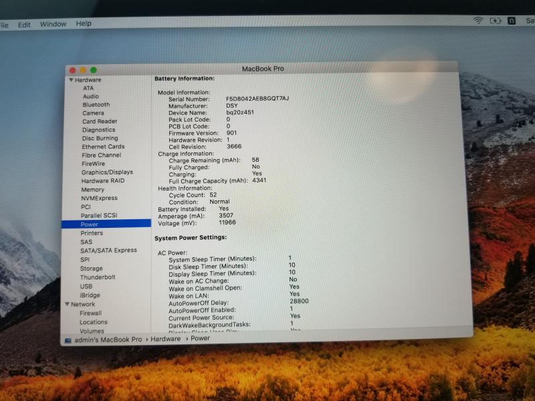Select Storage in the sidebar
Viewport: 535px width, 401px height.
point(92,269)
